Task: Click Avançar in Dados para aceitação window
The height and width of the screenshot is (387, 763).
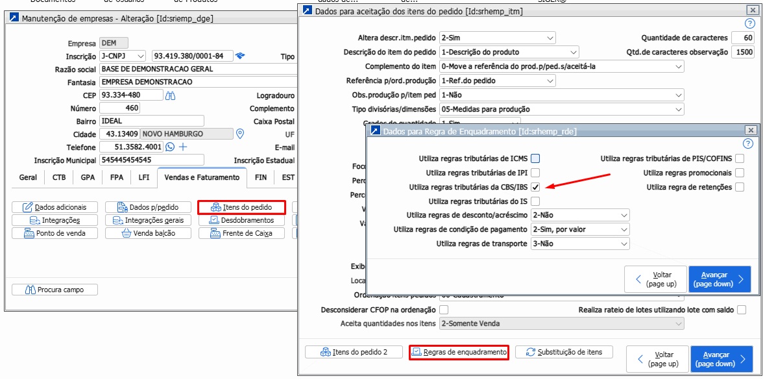Action: 721,359
